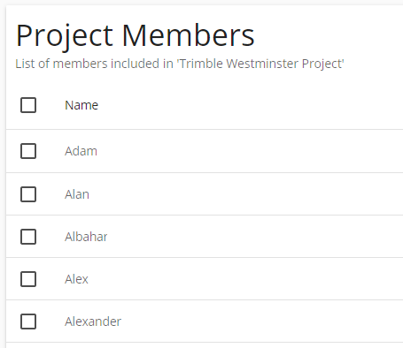
Task: Tick the select-all checkbox beside Name header
Action: pyautogui.click(x=28, y=105)
